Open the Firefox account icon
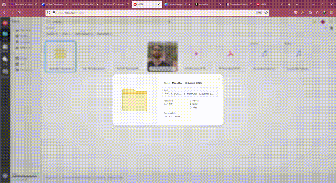 pyautogui.click(x=310, y=13)
